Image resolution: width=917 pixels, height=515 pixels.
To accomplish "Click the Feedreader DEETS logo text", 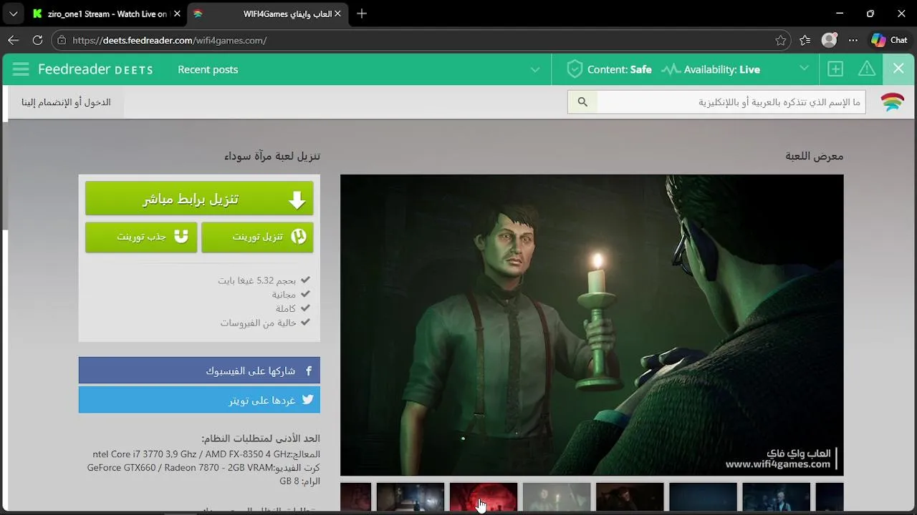I will point(95,69).
